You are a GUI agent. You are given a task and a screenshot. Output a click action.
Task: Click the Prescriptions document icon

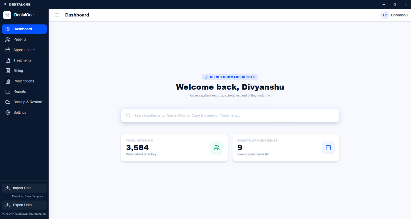tap(8, 81)
